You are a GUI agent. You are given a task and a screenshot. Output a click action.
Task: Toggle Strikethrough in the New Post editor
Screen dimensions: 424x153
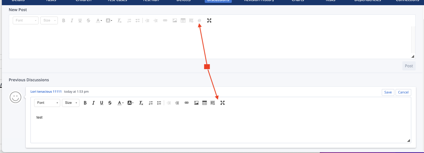(88, 20)
